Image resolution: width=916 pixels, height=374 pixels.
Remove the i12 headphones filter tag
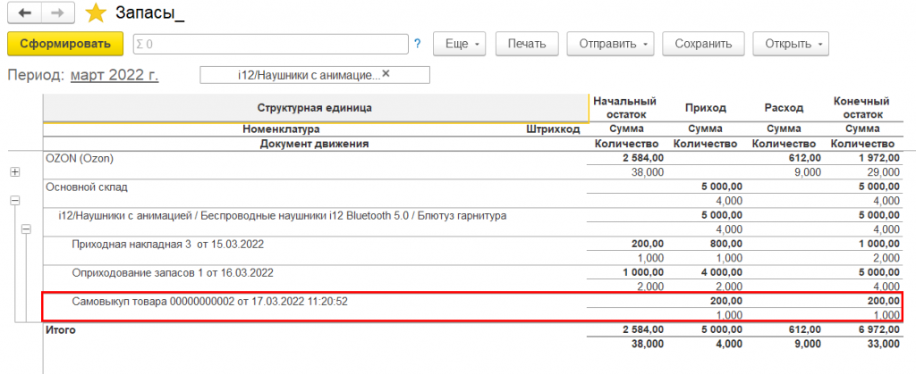pyautogui.click(x=386, y=74)
